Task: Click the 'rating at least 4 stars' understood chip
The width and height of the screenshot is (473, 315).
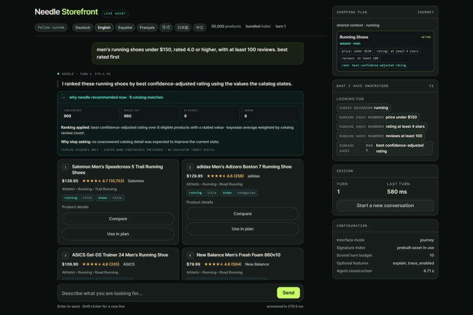Action: click(x=382, y=127)
